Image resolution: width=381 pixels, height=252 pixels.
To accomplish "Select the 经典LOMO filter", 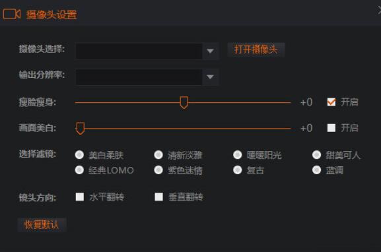I will click(x=79, y=170).
